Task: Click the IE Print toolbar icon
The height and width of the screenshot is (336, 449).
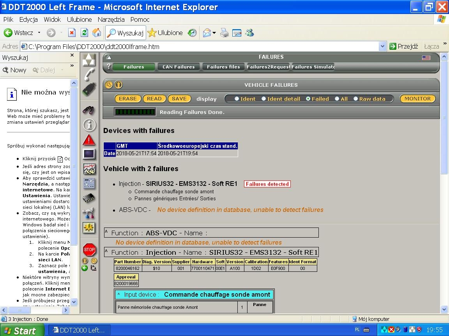Action: [224, 33]
